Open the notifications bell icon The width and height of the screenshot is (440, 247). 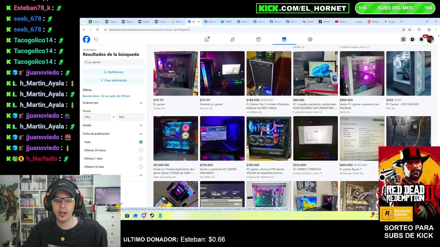click(421, 39)
